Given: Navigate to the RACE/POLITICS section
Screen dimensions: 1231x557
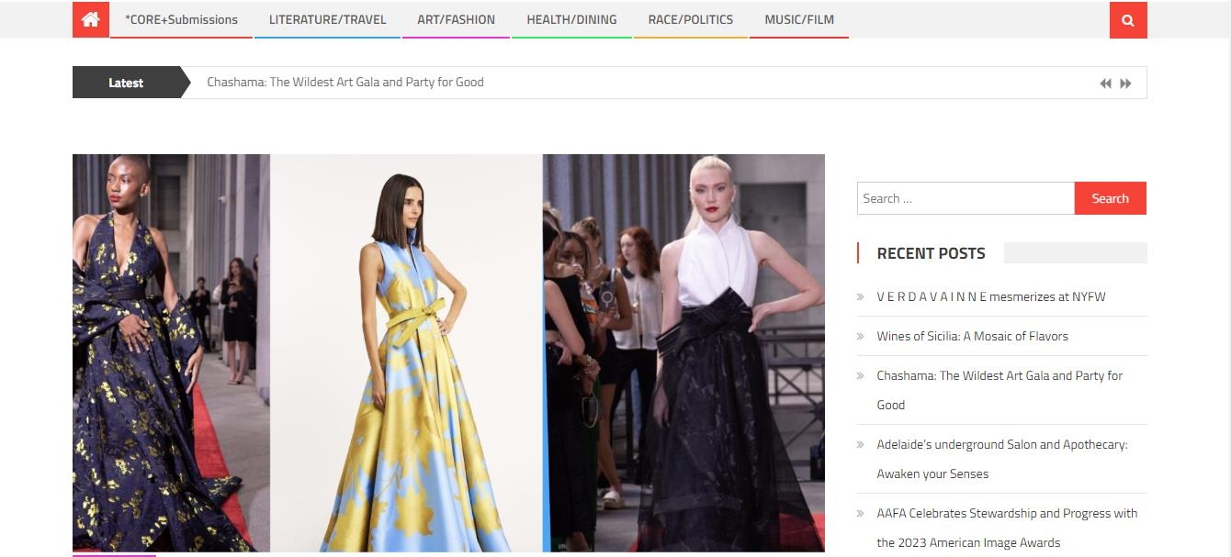Looking at the screenshot, I should click(x=690, y=19).
